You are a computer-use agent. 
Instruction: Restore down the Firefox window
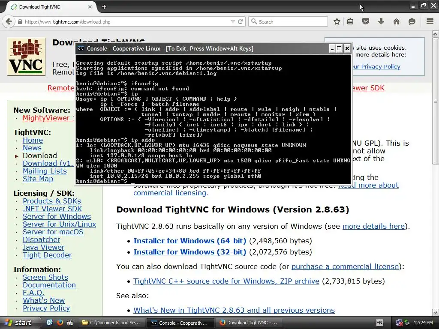click(424, 6)
